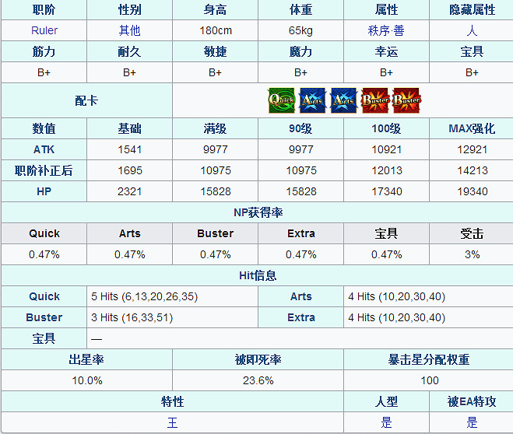Click the NP获得率 section header

256,212
